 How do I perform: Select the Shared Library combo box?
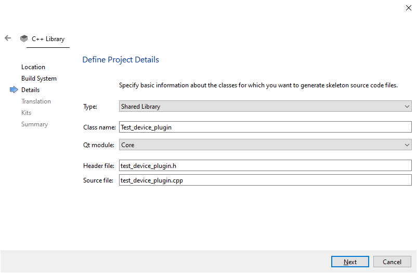point(265,107)
